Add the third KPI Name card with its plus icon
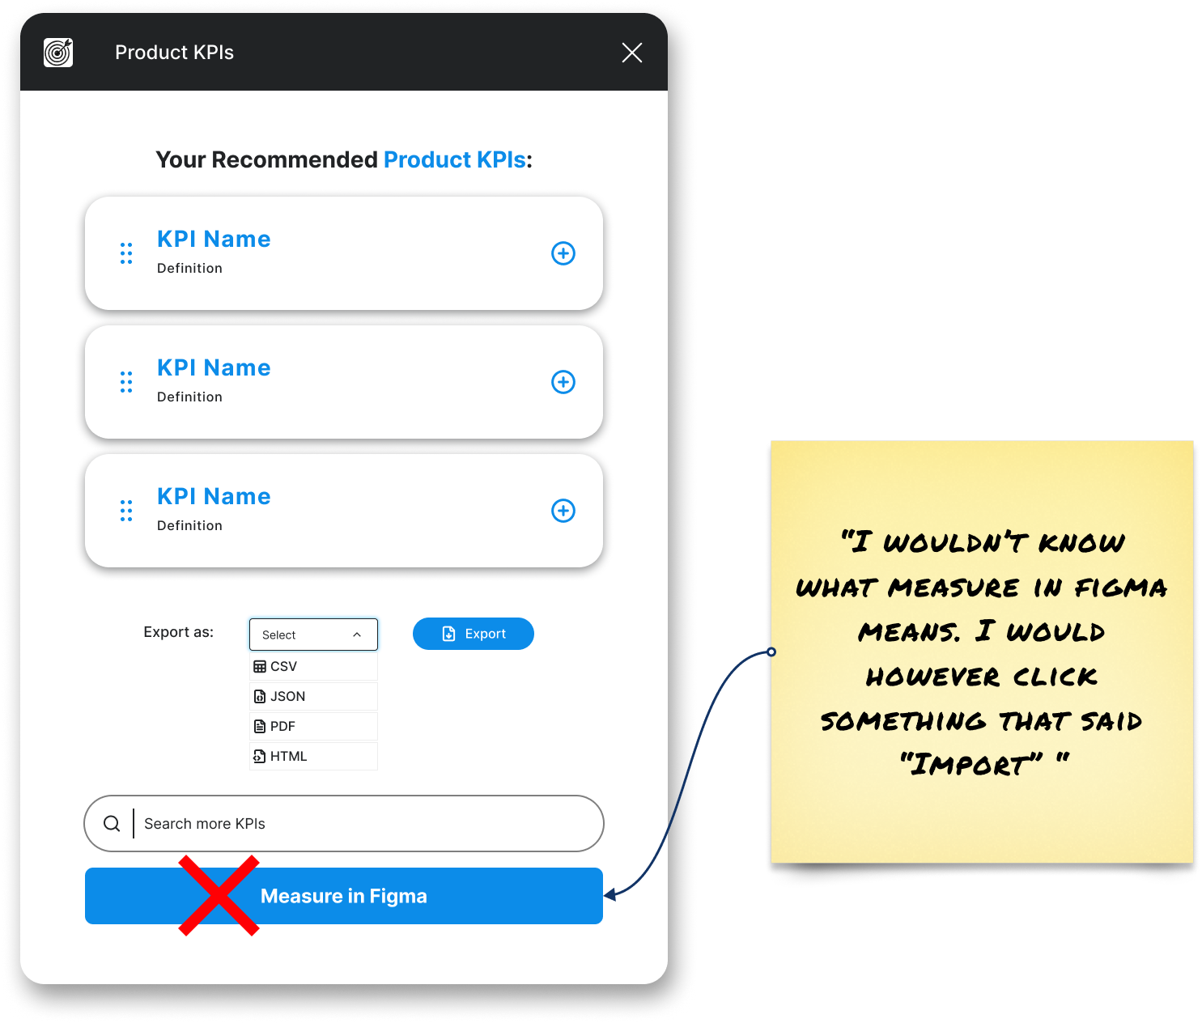 [563, 511]
